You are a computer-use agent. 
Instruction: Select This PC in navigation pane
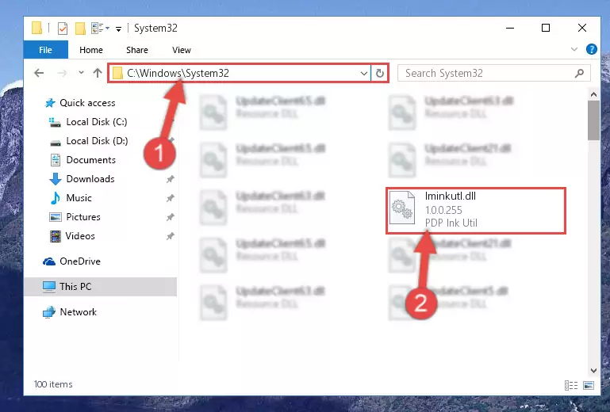click(x=101, y=287)
